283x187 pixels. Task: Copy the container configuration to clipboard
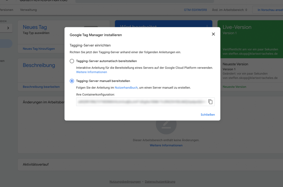(x=210, y=102)
